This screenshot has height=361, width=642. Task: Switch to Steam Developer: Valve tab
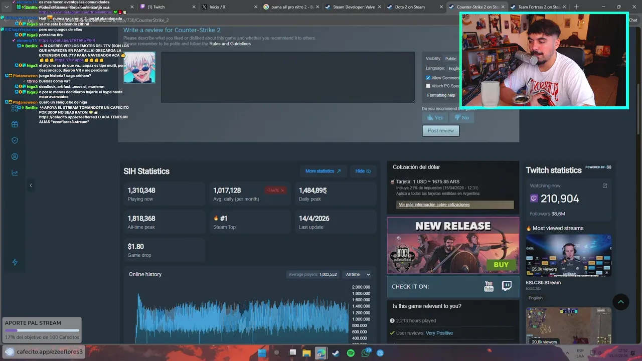click(x=354, y=7)
